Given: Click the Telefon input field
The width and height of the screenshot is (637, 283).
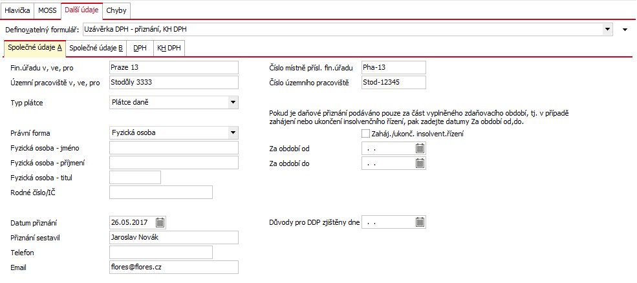Looking at the screenshot, I should (x=161, y=252).
